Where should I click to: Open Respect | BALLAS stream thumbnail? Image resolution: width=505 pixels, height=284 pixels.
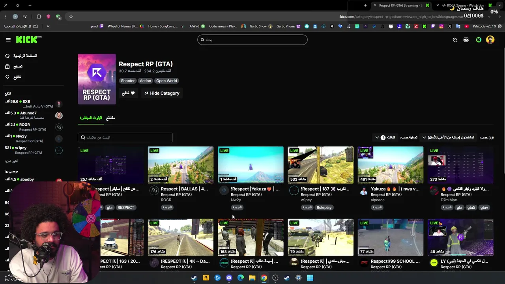(x=181, y=165)
